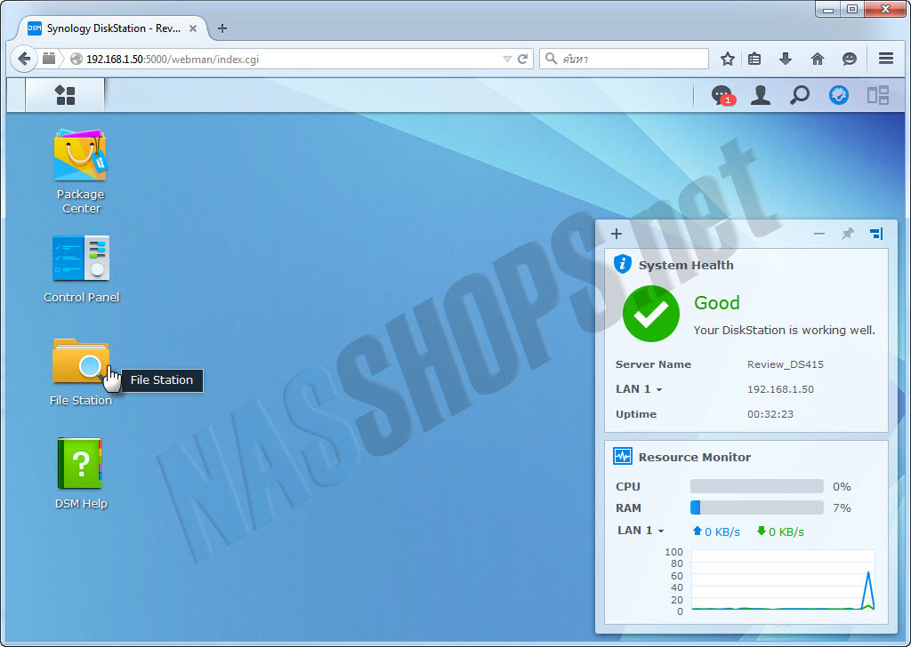
Task: Open browser chat smiley icon
Action: click(850, 59)
